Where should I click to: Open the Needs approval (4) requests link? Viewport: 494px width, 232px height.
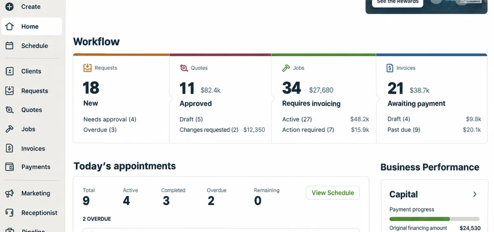pyautogui.click(x=110, y=119)
